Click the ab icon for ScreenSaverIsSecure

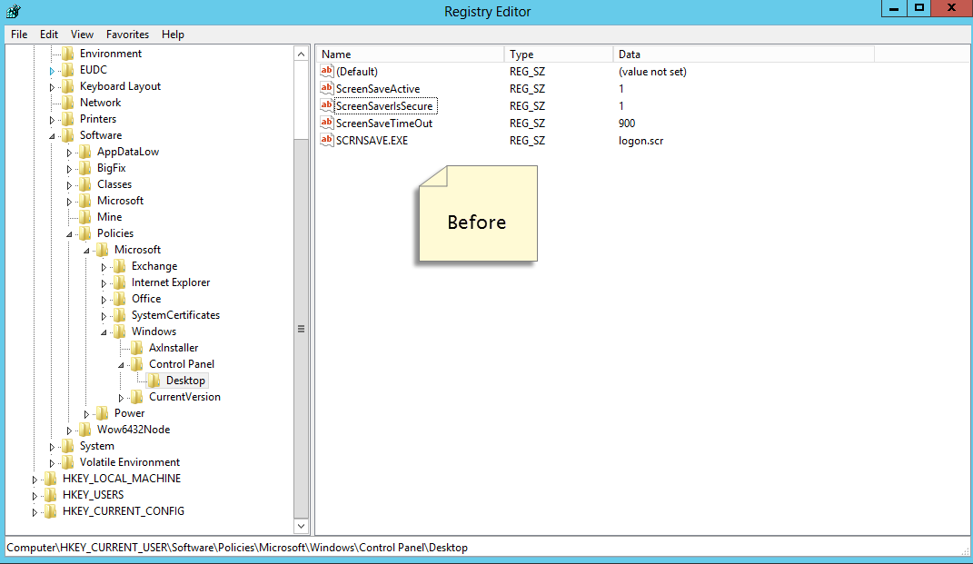[327, 105]
